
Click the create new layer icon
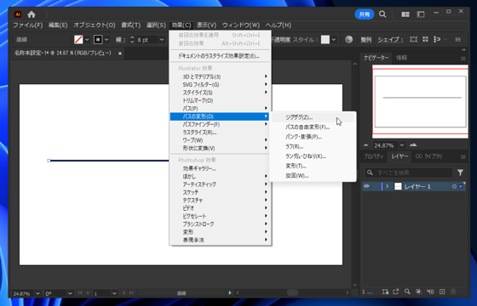point(442,292)
